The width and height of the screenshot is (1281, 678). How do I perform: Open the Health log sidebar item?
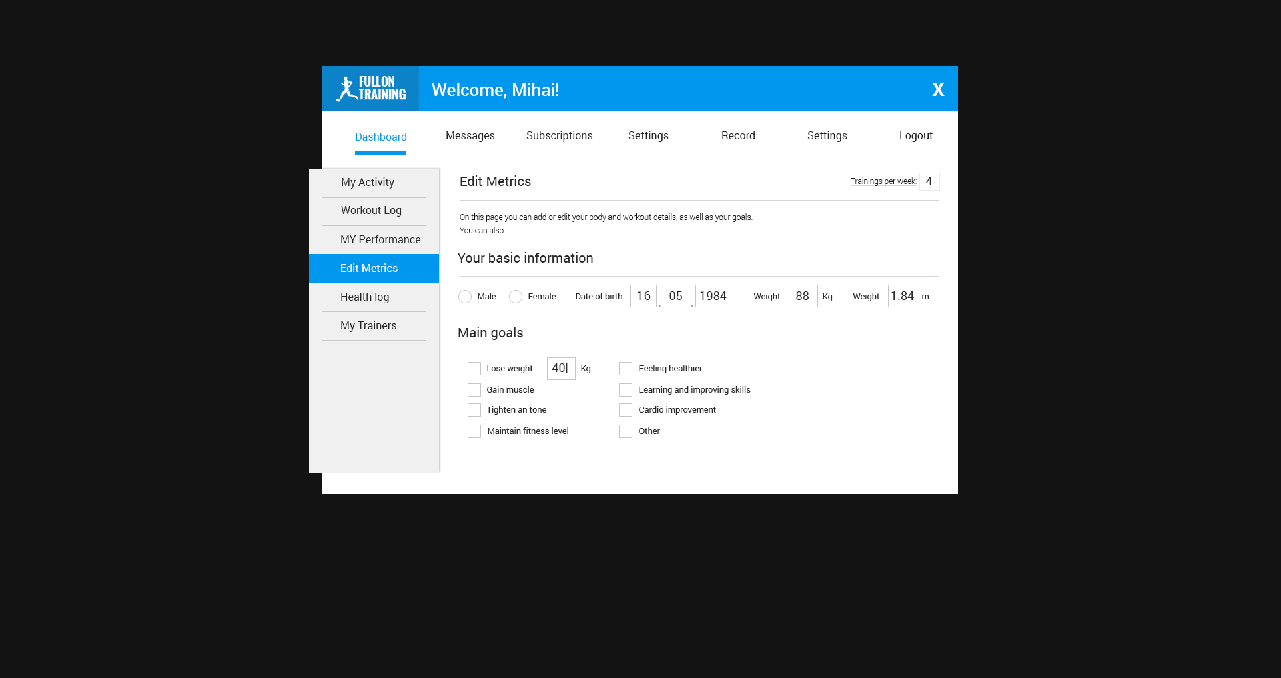pyautogui.click(x=364, y=297)
